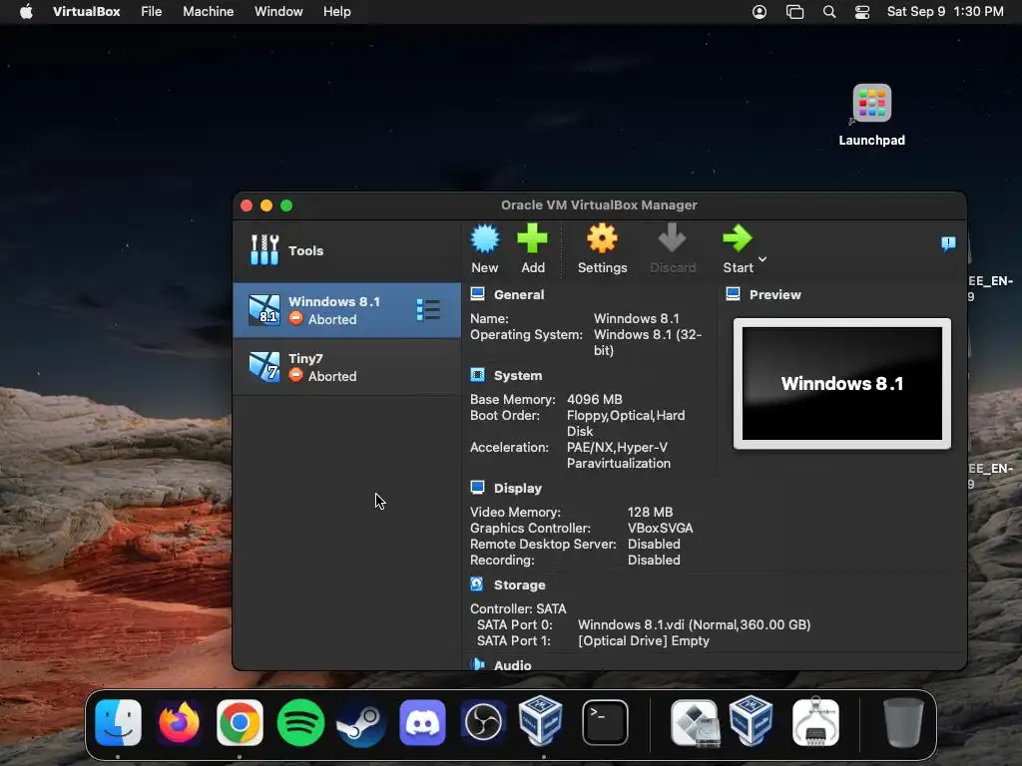Click the Optical Drive Empty entry
The image size is (1022, 766).
(x=644, y=641)
